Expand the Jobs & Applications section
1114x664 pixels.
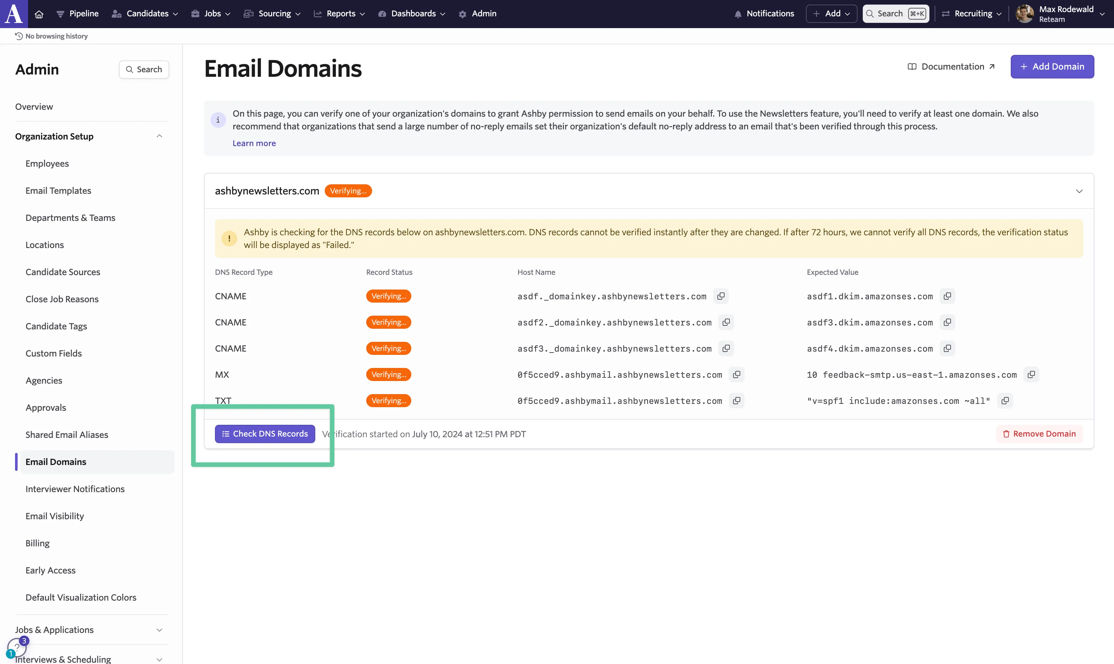coord(159,630)
